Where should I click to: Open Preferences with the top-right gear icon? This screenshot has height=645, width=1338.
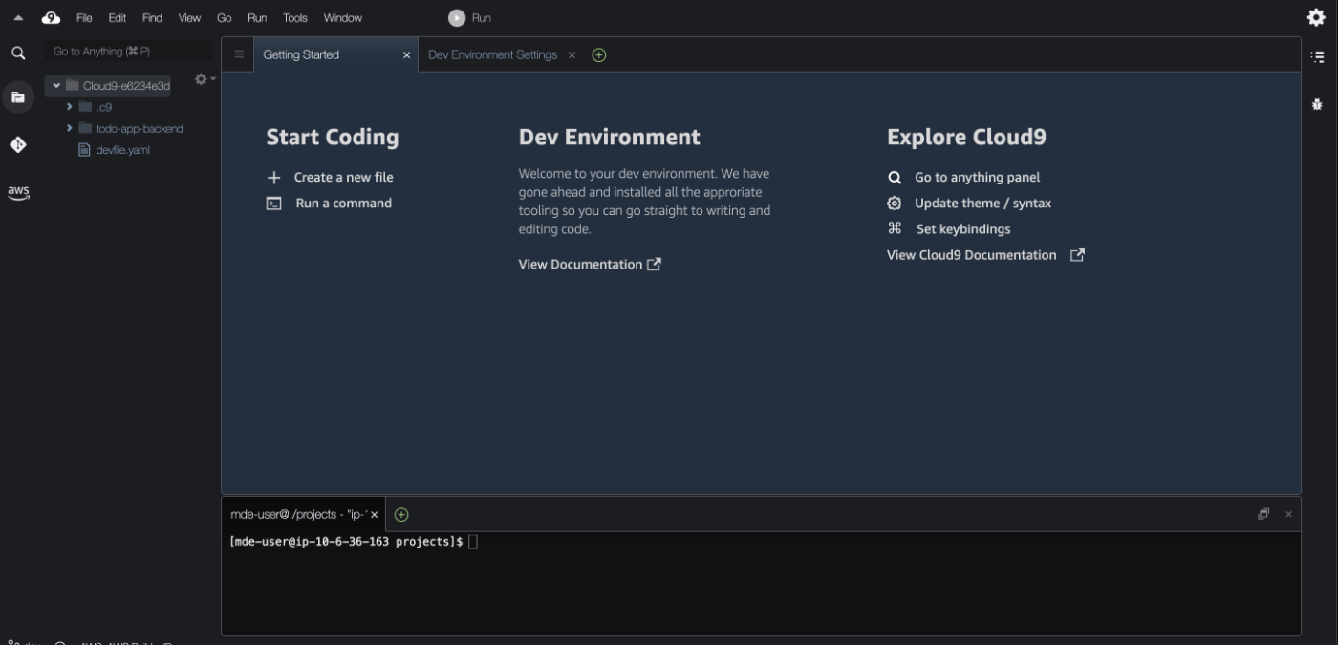(x=1316, y=17)
